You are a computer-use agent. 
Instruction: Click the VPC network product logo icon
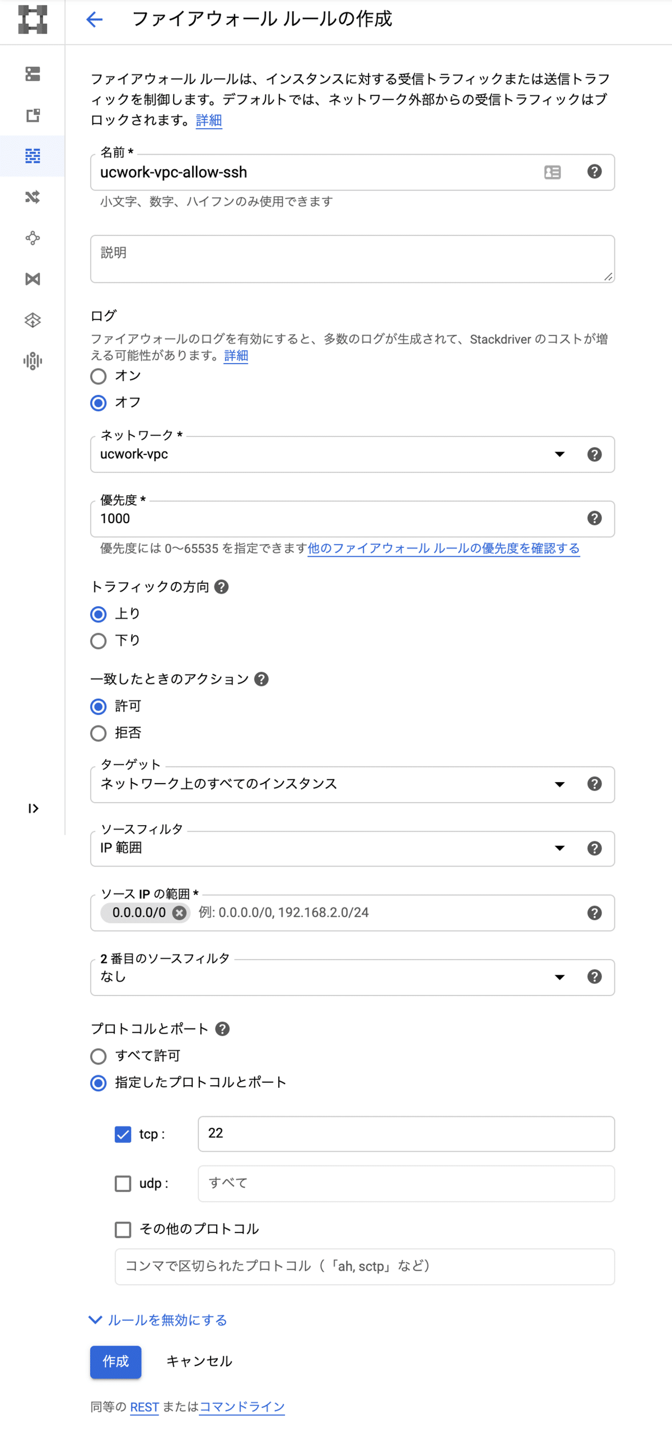pyautogui.click(x=32, y=19)
